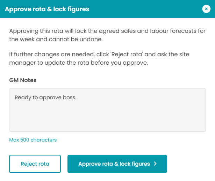Click the GM Notes label
This screenshot has width=215, height=181.
tap(23, 80)
